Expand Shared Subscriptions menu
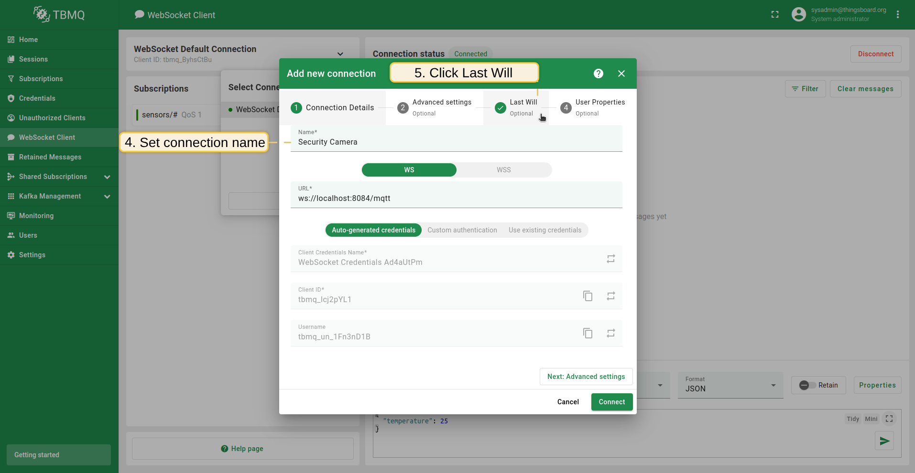This screenshot has height=473, width=915. [x=107, y=177]
